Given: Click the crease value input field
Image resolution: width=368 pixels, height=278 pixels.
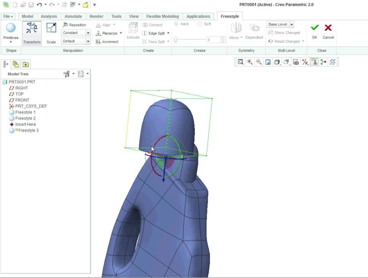Looking at the screenshot, I should pyautogui.click(x=213, y=40).
